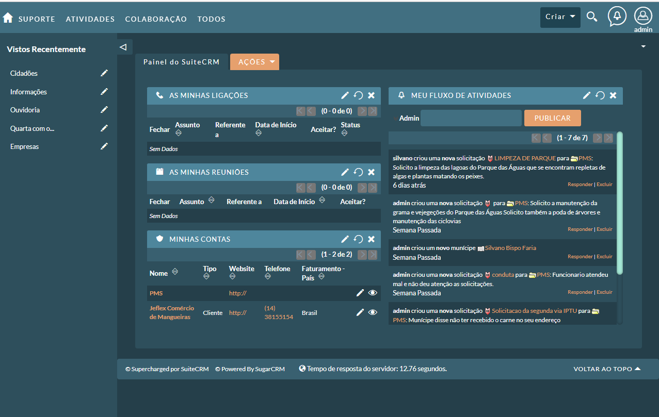Sort meetings by Assunto column

[x=211, y=200]
